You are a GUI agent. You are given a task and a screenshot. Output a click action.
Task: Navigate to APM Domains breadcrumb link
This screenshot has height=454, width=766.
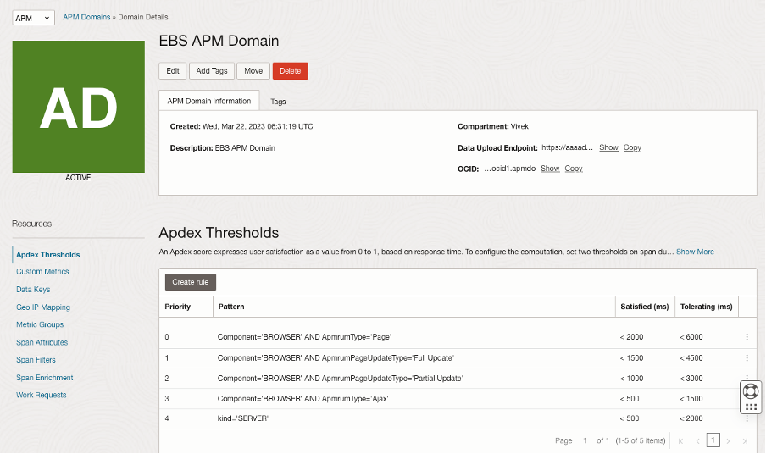86,17
